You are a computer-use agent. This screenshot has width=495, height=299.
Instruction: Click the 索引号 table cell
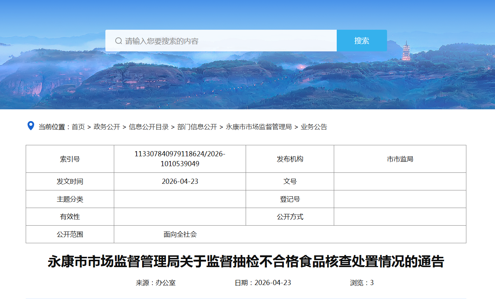pos(70,159)
